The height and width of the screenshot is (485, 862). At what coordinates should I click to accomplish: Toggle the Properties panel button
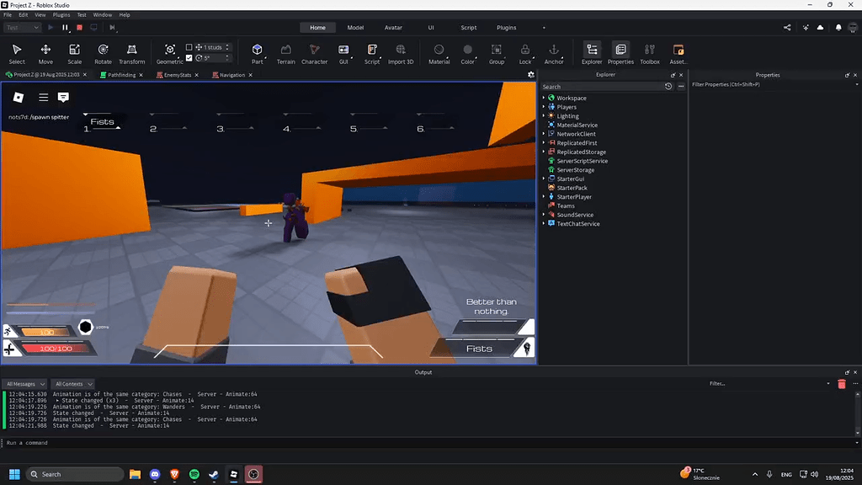pos(620,54)
